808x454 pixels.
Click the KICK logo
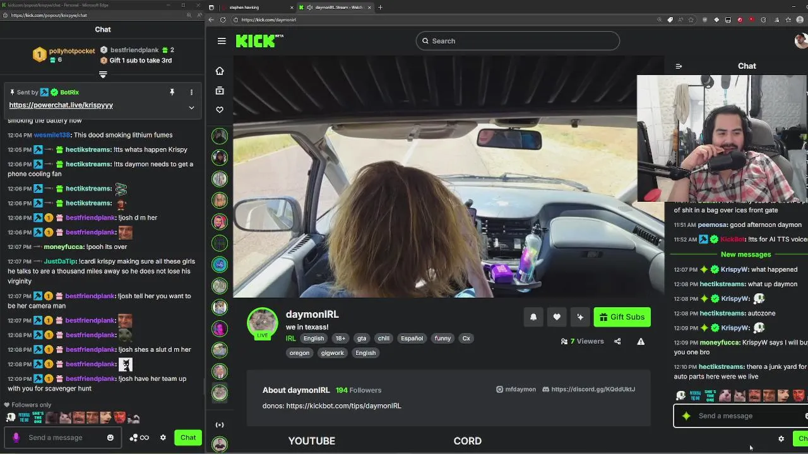(x=259, y=41)
